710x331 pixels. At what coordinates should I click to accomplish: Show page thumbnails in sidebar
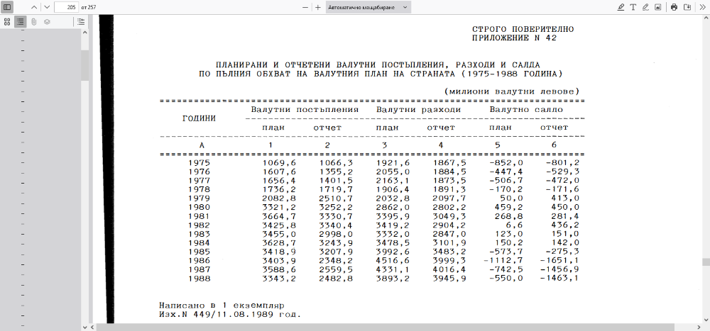coord(7,22)
